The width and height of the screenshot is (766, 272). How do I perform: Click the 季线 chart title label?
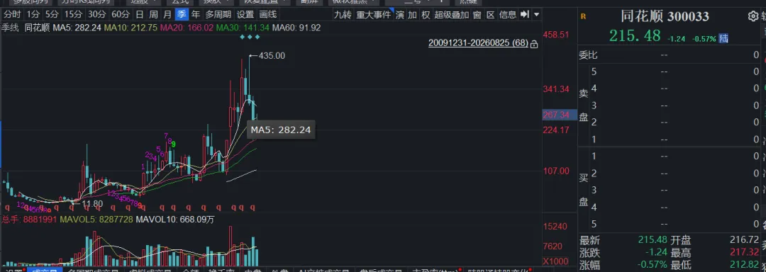10,28
